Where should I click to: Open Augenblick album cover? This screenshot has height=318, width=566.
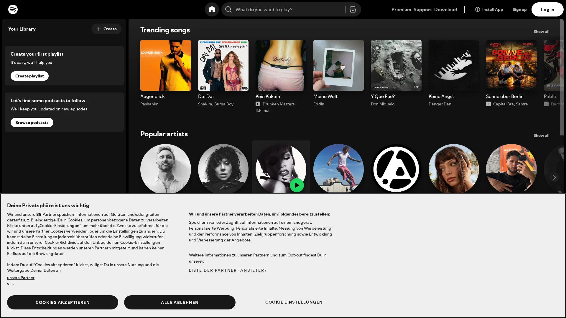pyautogui.click(x=166, y=65)
